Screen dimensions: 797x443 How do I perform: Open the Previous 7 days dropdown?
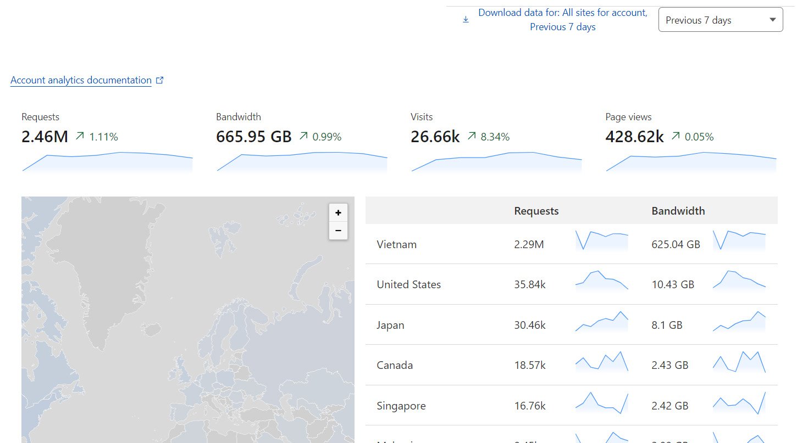pos(720,20)
